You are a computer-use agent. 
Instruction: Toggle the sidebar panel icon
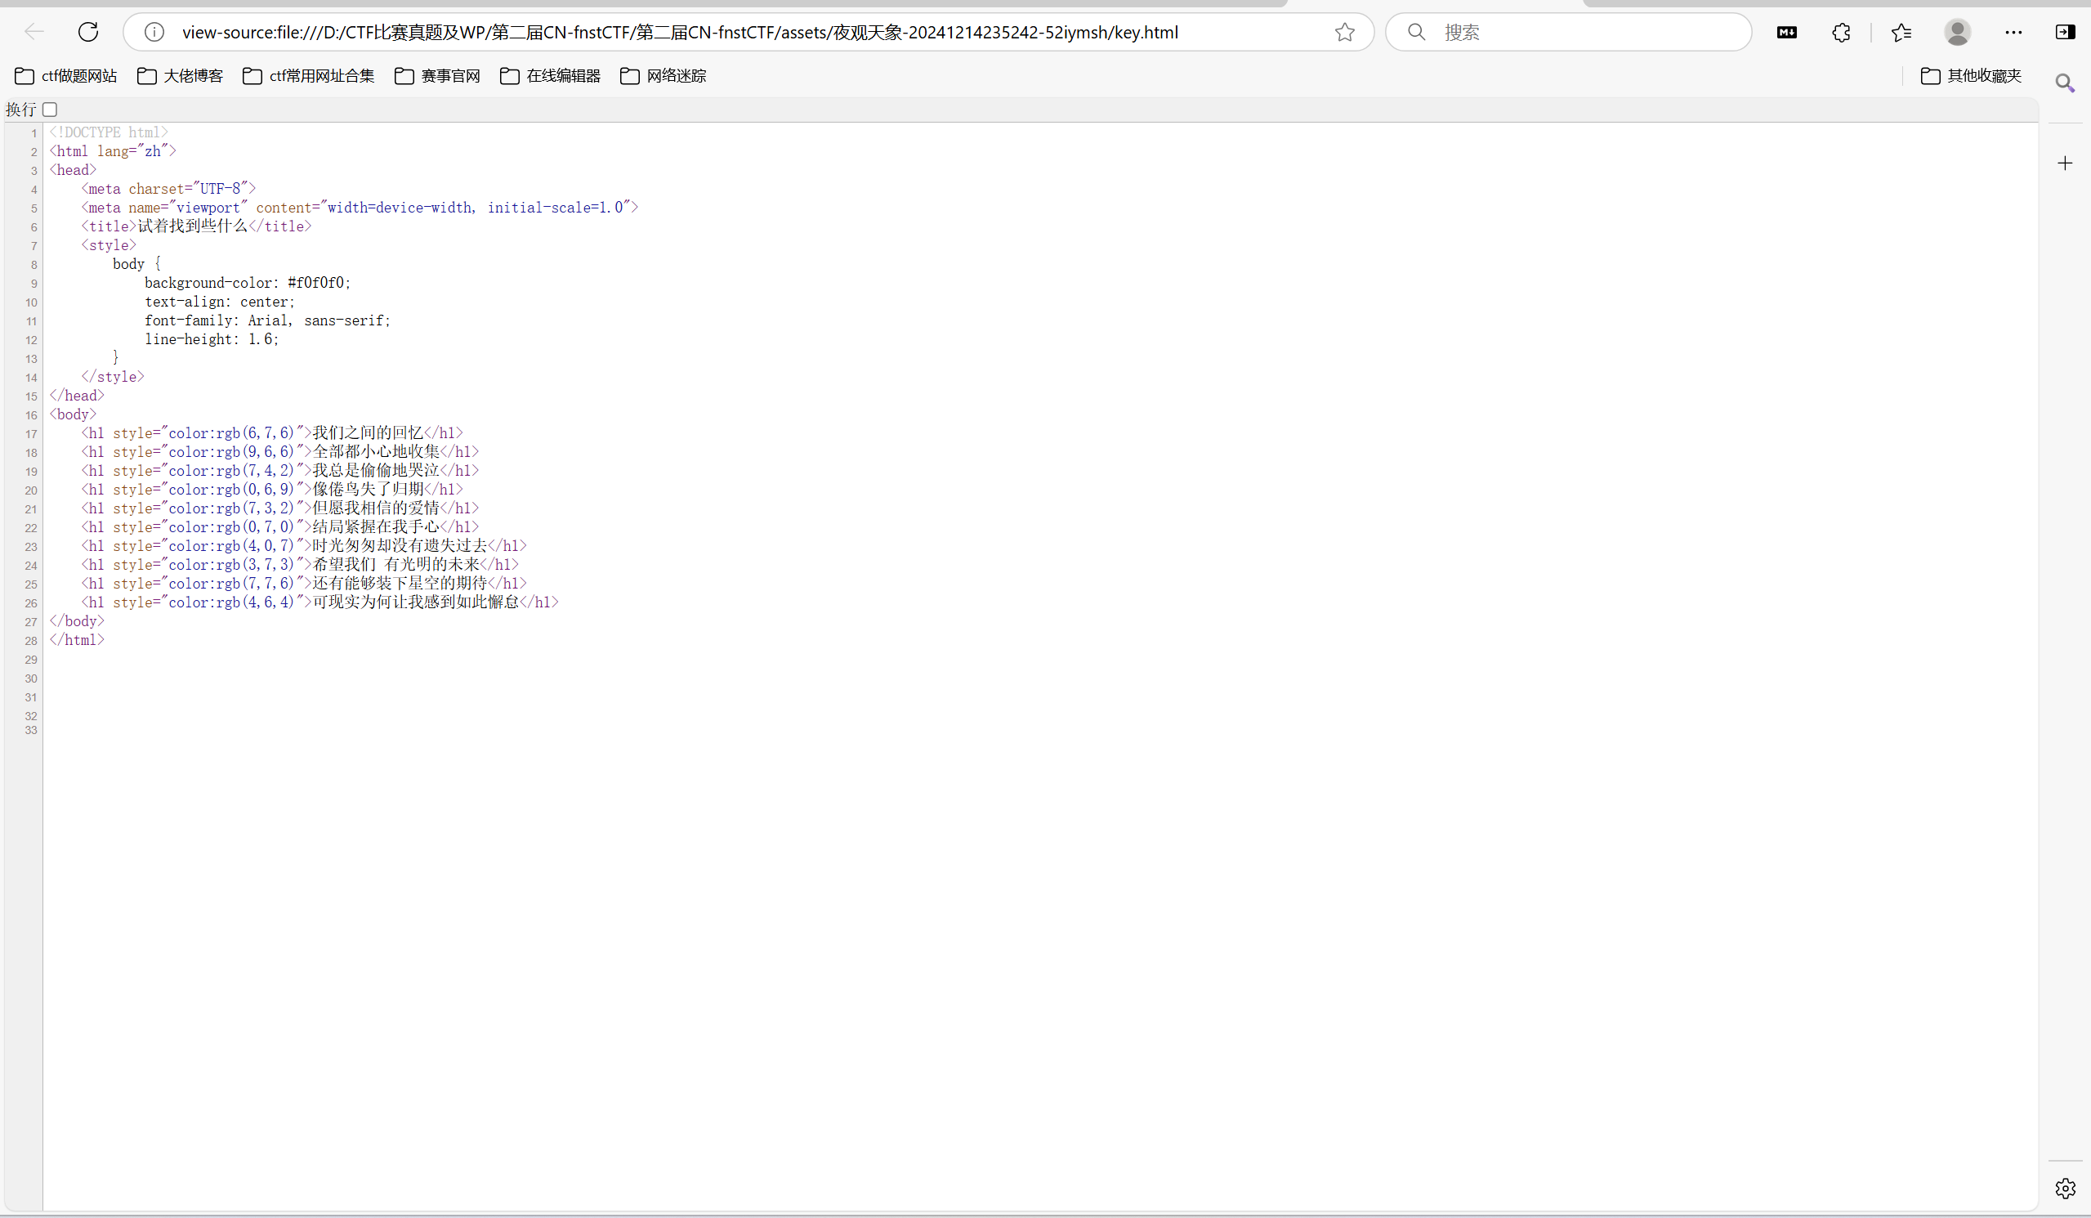click(x=2066, y=33)
